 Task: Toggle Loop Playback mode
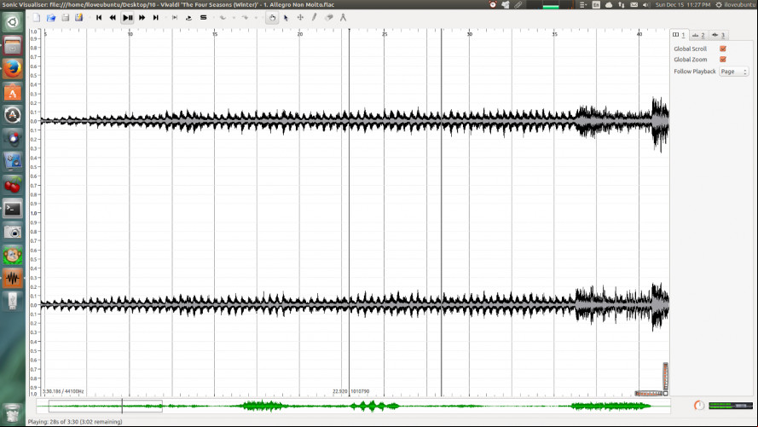(x=188, y=18)
